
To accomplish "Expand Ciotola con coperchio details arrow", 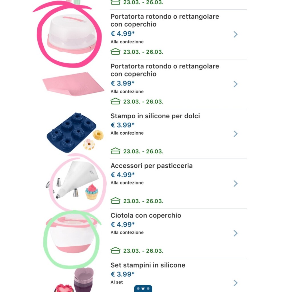I will point(236,233).
